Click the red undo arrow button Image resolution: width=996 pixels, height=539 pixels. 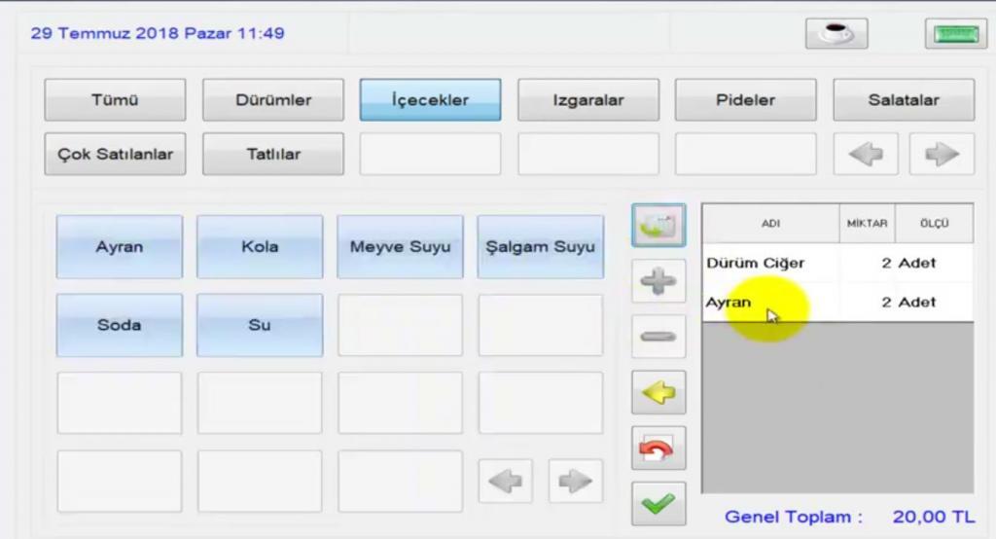[x=658, y=449]
